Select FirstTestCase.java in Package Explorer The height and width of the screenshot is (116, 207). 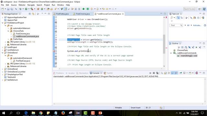coord(23,61)
